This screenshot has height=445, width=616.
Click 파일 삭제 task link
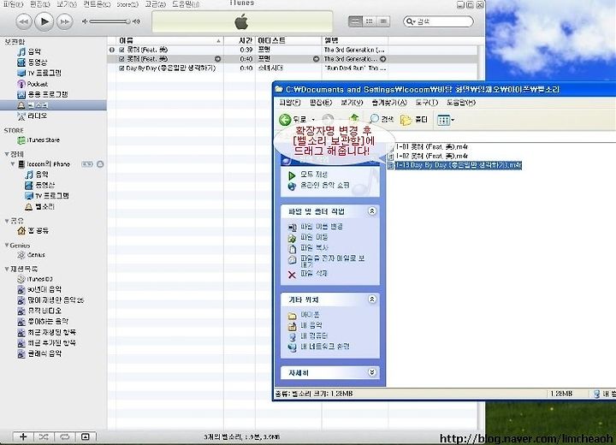pos(314,273)
